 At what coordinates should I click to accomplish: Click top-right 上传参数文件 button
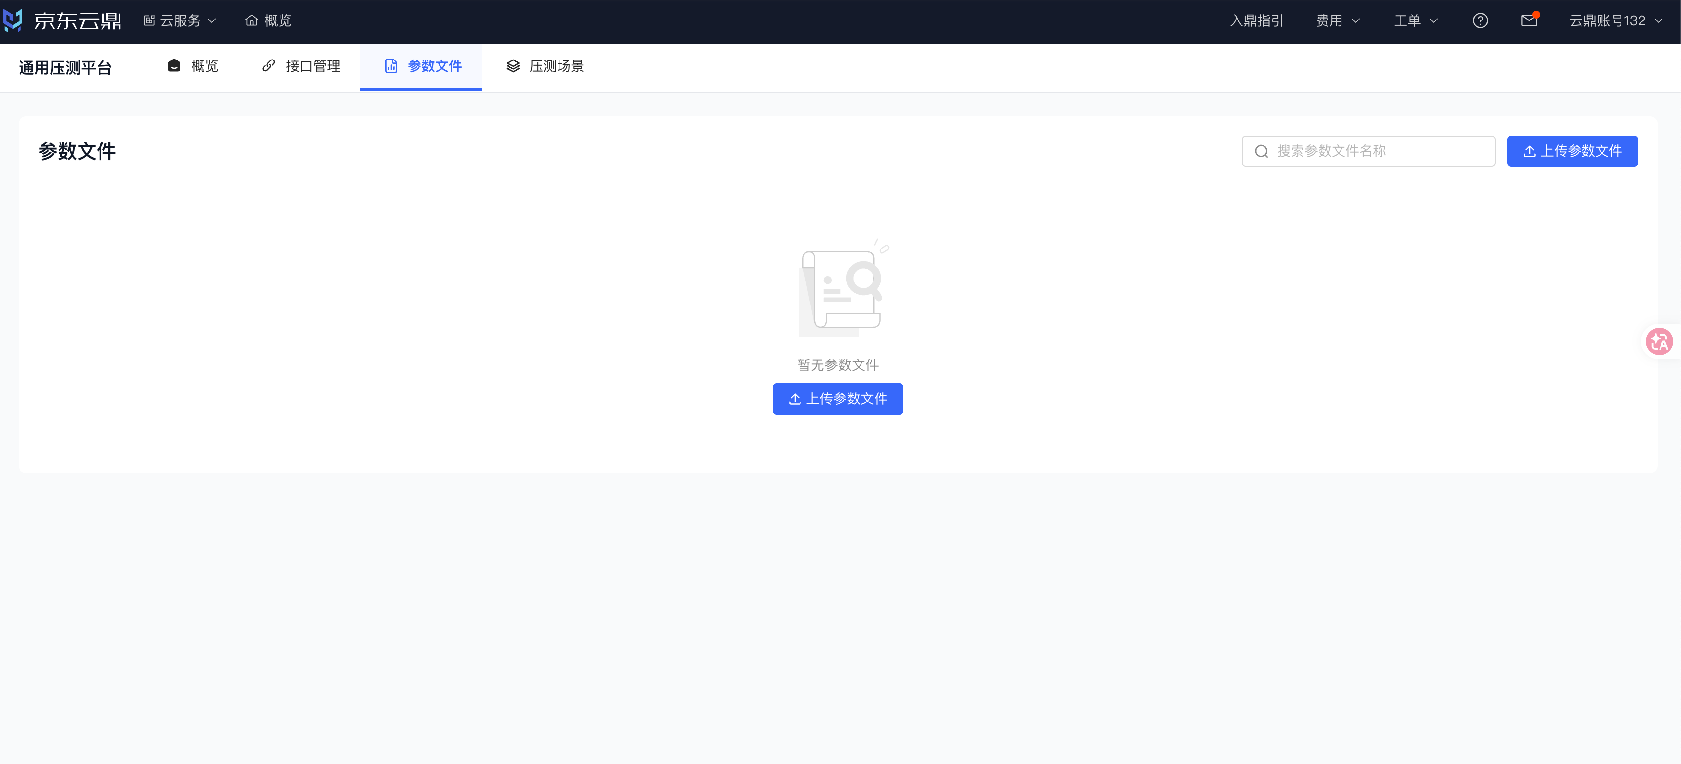(1572, 151)
